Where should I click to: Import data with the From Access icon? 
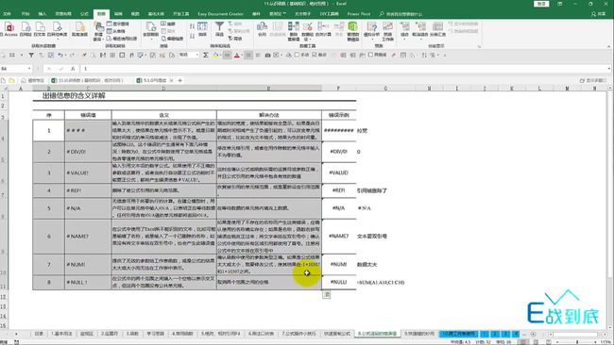[9, 28]
